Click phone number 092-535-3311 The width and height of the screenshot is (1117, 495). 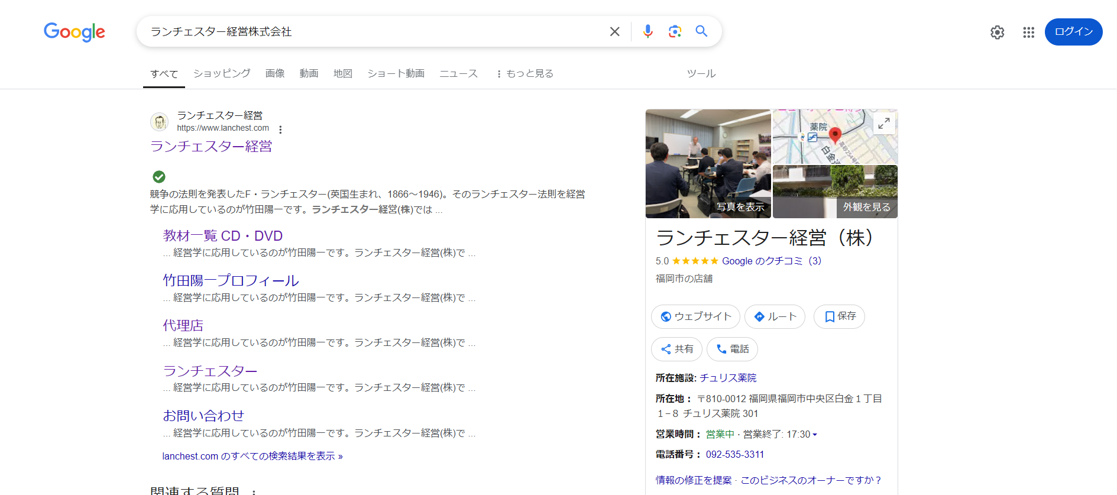pyautogui.click(x=735, y=454)
